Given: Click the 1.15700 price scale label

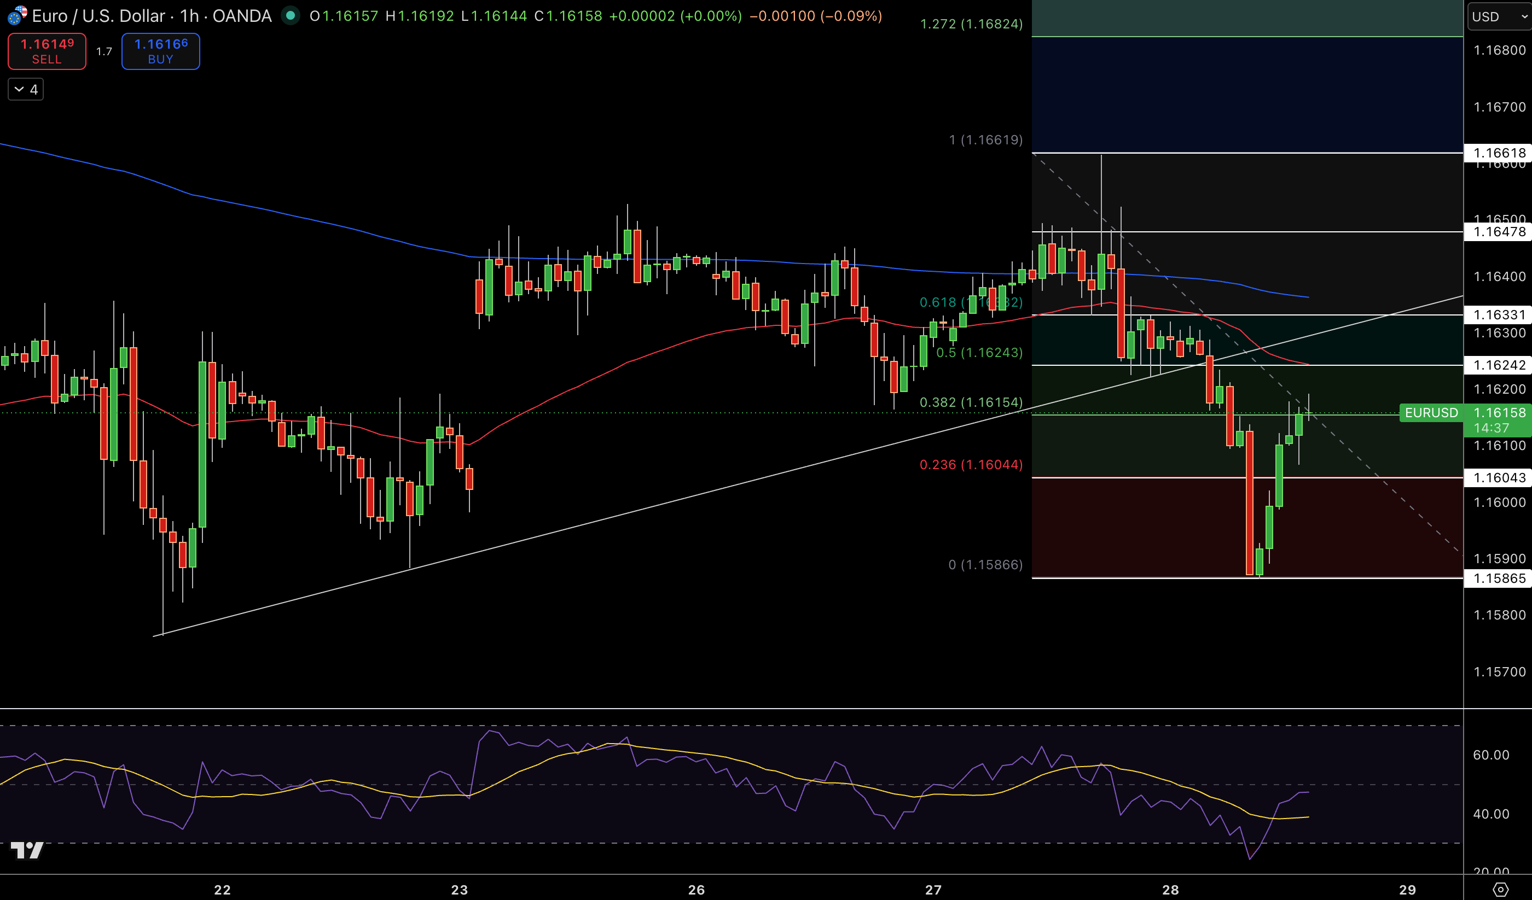Looking at the screenshot, I should coord(1500,671).
